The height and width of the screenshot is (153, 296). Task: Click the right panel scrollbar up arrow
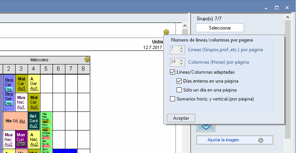(x=287, y=17)
